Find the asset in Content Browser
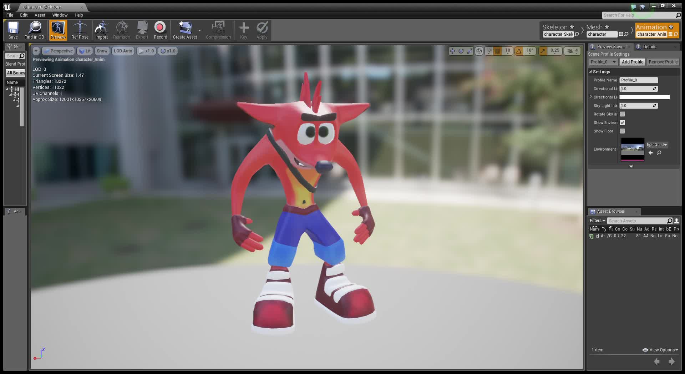 click(34, 30)
